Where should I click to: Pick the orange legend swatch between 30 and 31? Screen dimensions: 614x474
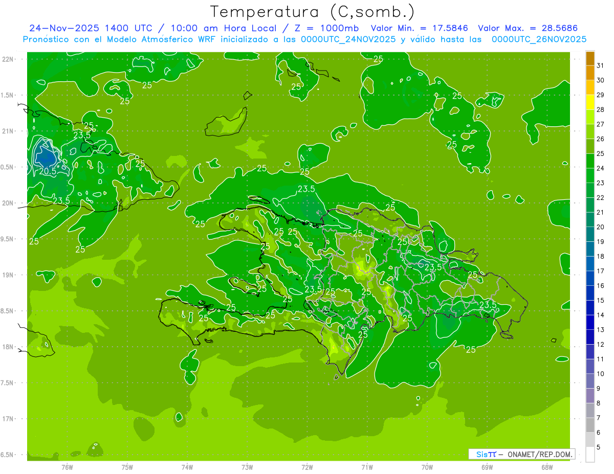[590, 73]
